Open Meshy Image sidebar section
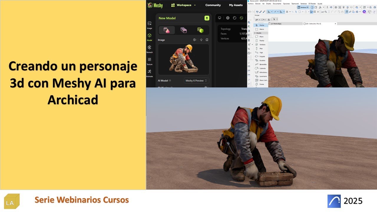This screenshot has width=377, height=212. [150, 25]
